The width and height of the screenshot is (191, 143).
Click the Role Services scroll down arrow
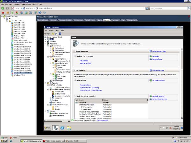tap(182, 118)
